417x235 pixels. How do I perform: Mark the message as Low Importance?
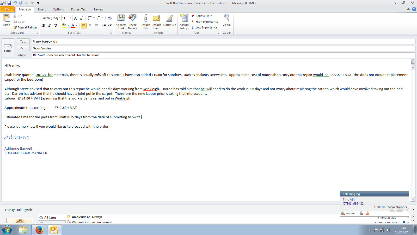tap(204, 27)
